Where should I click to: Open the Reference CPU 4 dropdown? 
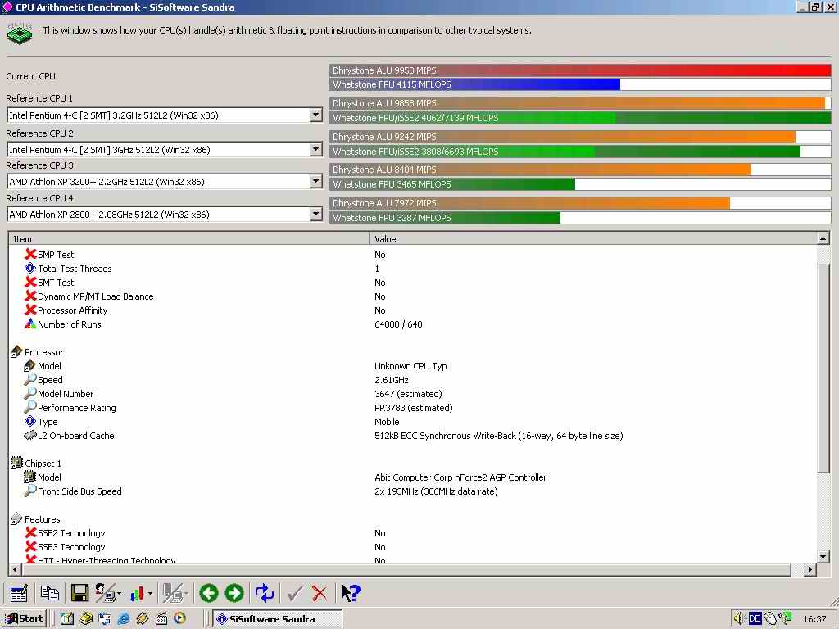pyautogui.click(x=315, y=214)
